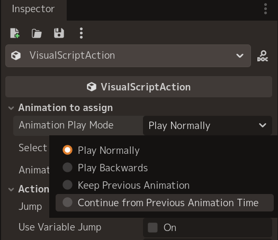Choose Continue from Previous Animation Time
This screenshot has width=278, height=240.
[165, 202]
